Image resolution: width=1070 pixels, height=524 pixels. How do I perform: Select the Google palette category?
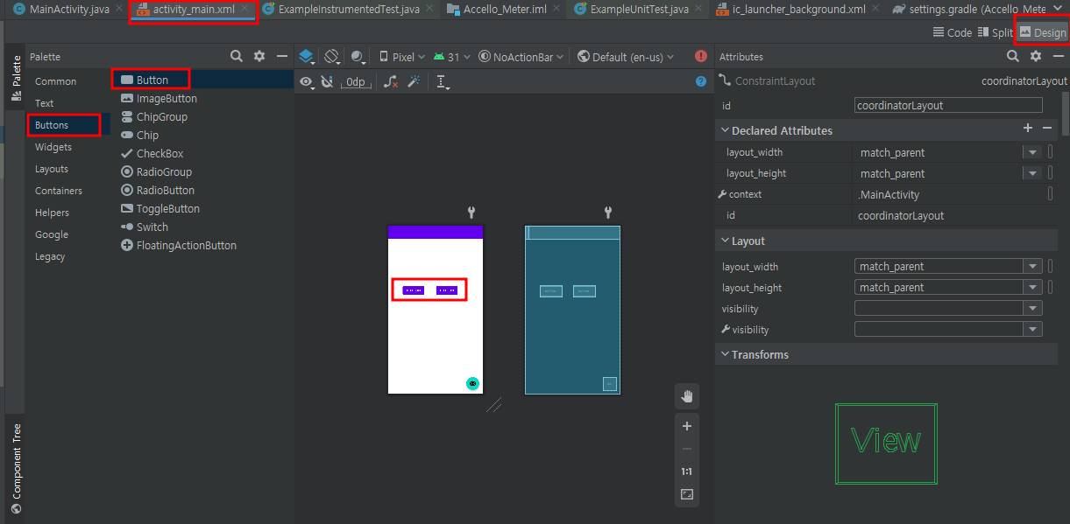(52, 234)
